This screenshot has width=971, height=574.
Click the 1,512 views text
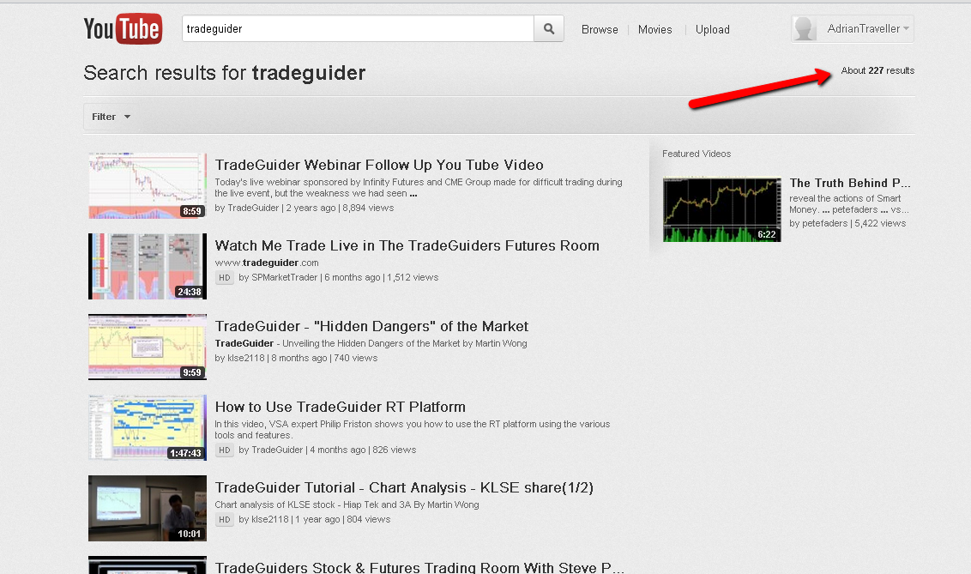click(x=413, y=277)
